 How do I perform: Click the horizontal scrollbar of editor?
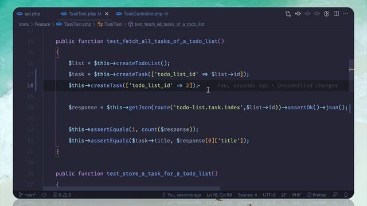pyautogui.click(x=131, y=188)
